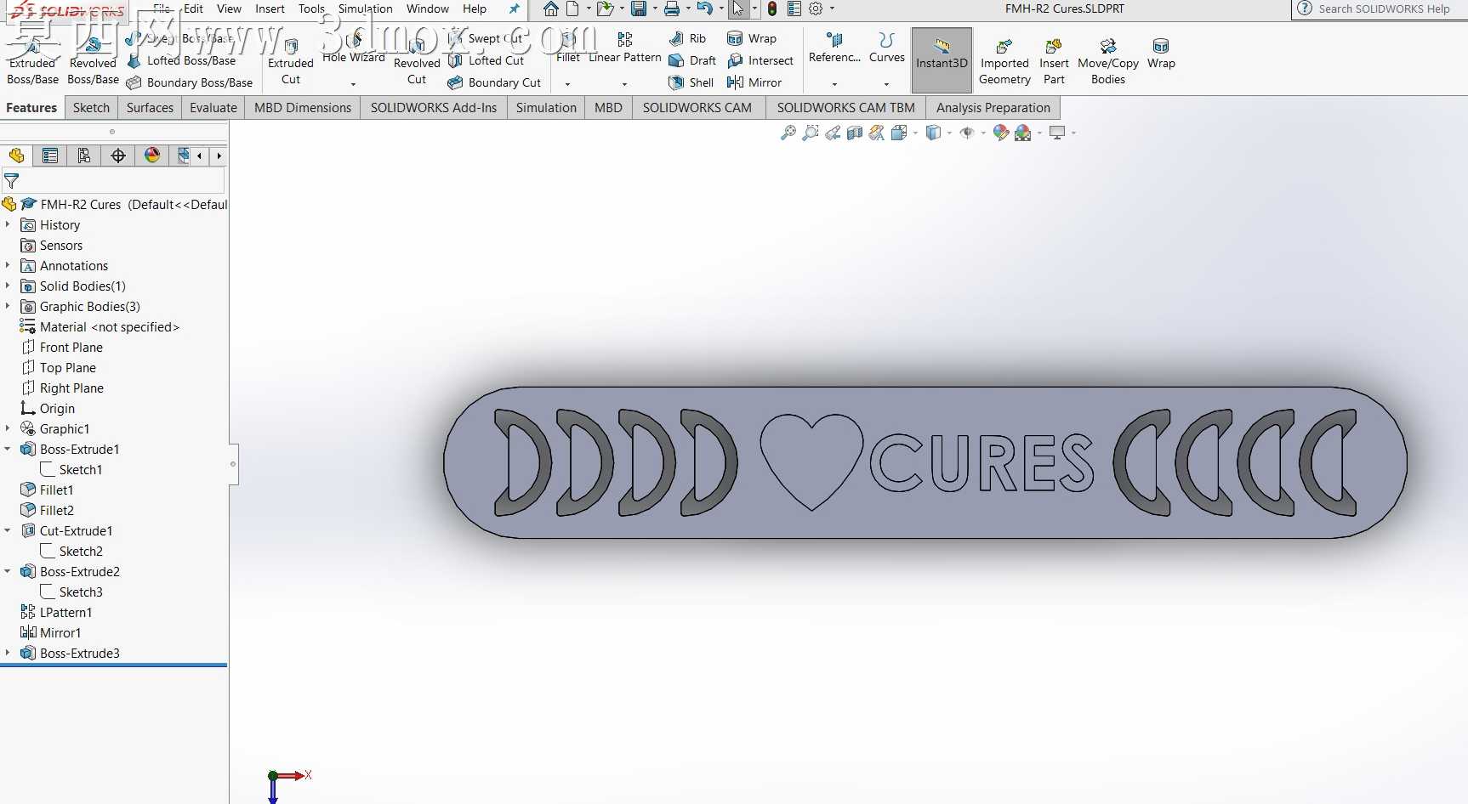Click the Linear Pattern tool
Viewport: 1468px width, 804px height.
624,48
